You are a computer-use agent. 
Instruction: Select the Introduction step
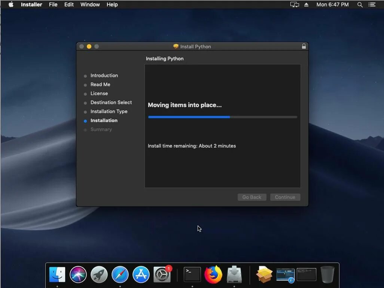[104, 76]
